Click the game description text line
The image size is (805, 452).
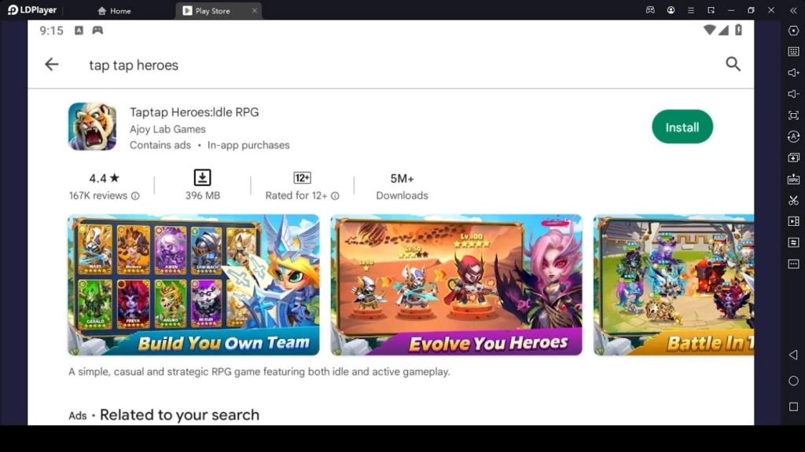pyautogui.click(x=259, y=371)
